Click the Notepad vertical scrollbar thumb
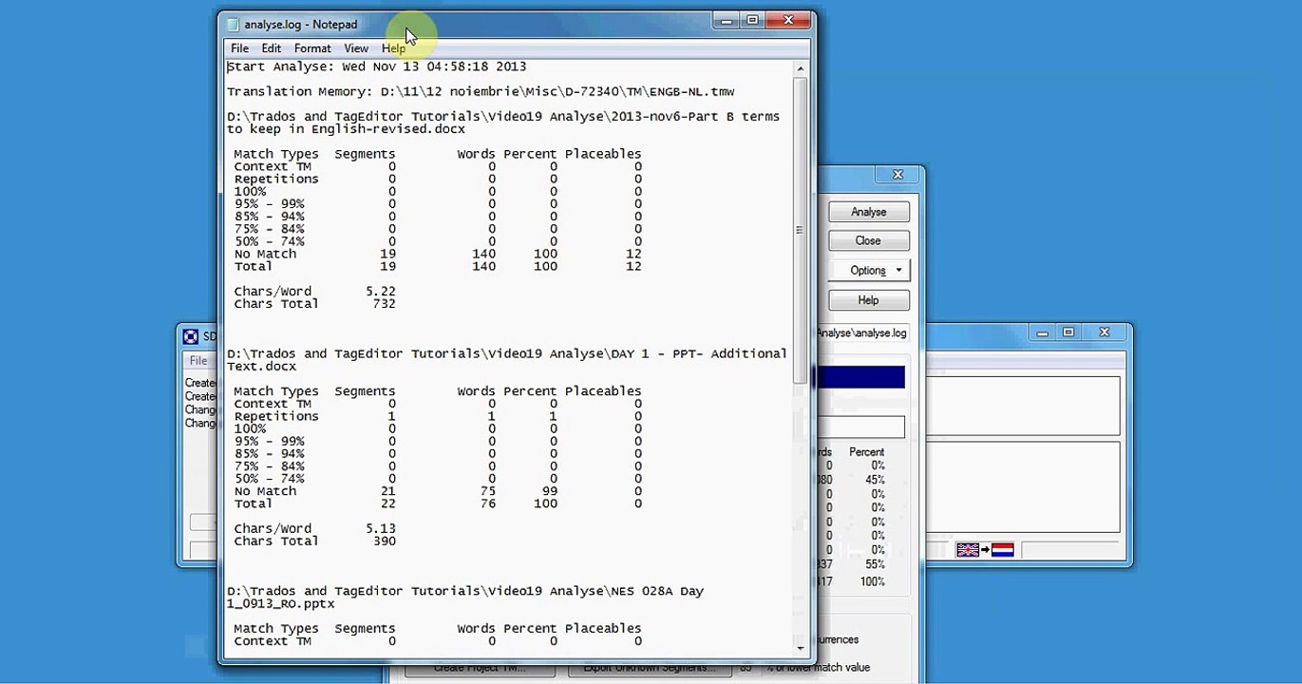This screenshot has width=1302, height=684. tap(800, 230)
